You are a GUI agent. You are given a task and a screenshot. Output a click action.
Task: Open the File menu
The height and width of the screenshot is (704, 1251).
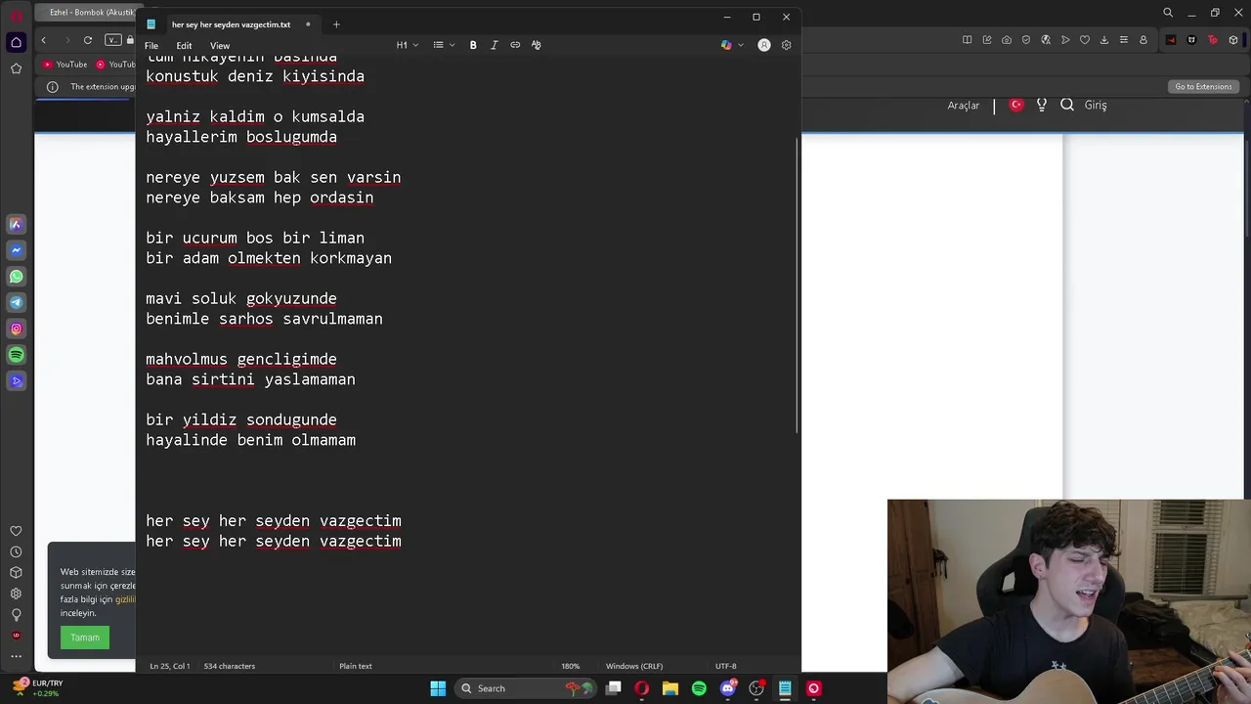tap(151, 46)
